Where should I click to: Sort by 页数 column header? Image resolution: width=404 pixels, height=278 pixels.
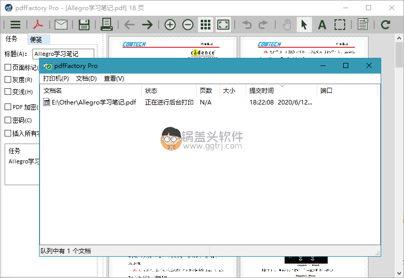tap(208, 91)
